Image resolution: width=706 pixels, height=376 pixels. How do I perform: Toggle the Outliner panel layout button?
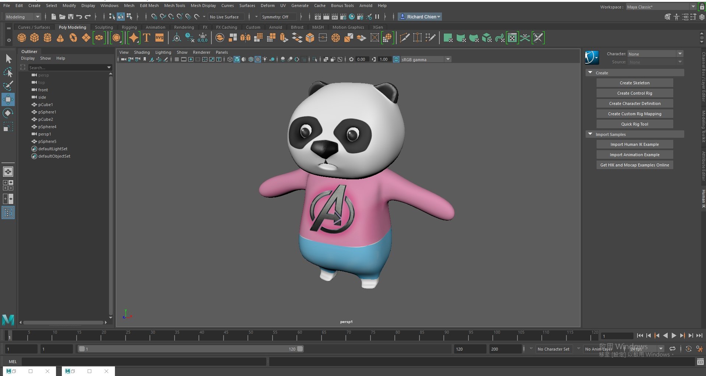pyautogui.click(x=8, y=212)
